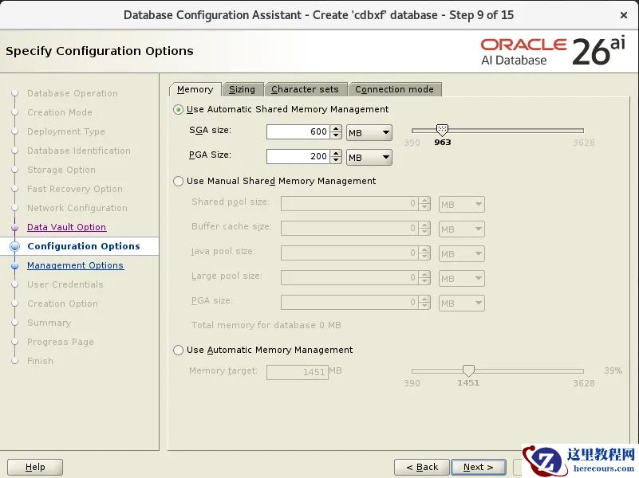Open the Sizing tab
639x478 pixels.
pyautogui.click(x=242, y=89)
